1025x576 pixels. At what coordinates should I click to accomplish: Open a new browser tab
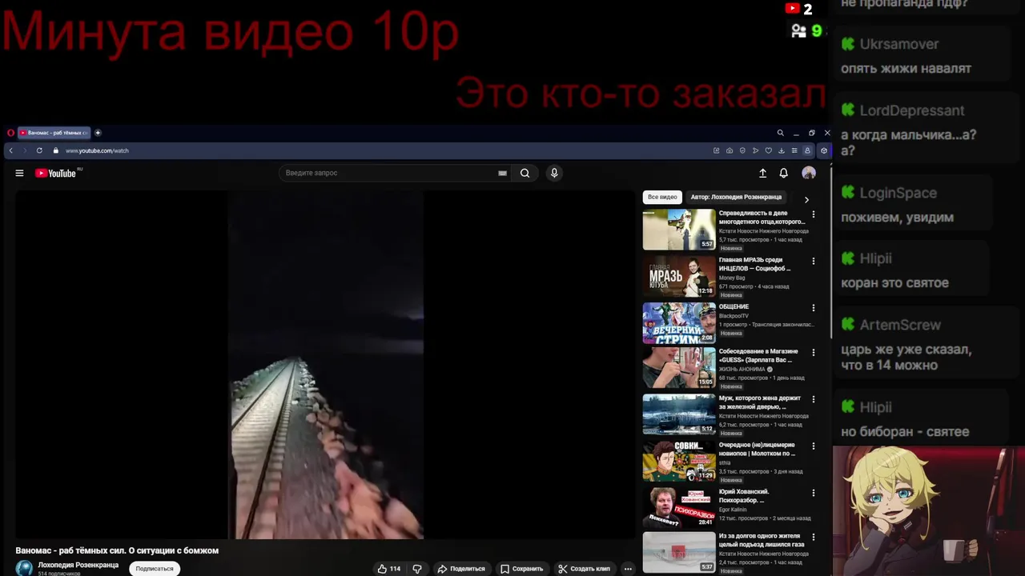[98, 133]
